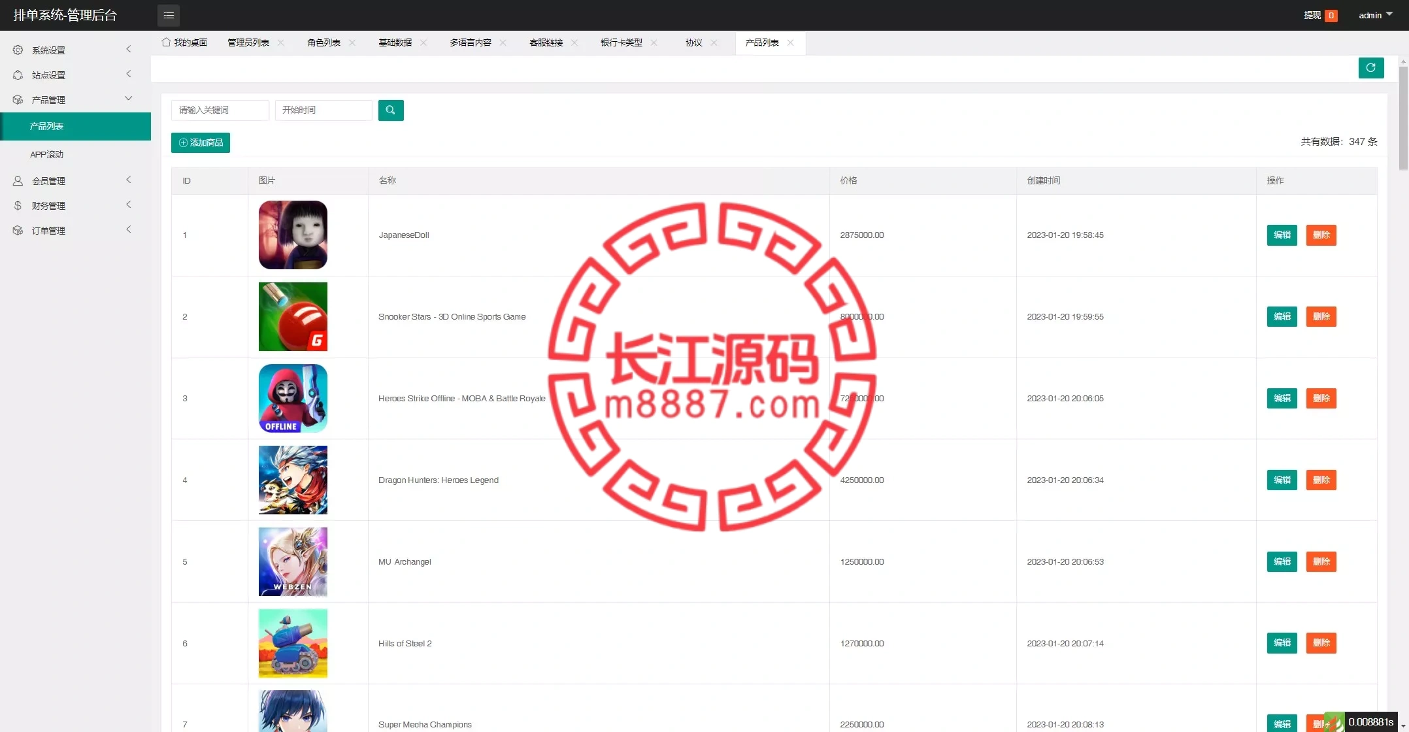The image size is (1409, 732).
Task: Edit the Heroes Strike Offline product
Action: point(1282,398)
